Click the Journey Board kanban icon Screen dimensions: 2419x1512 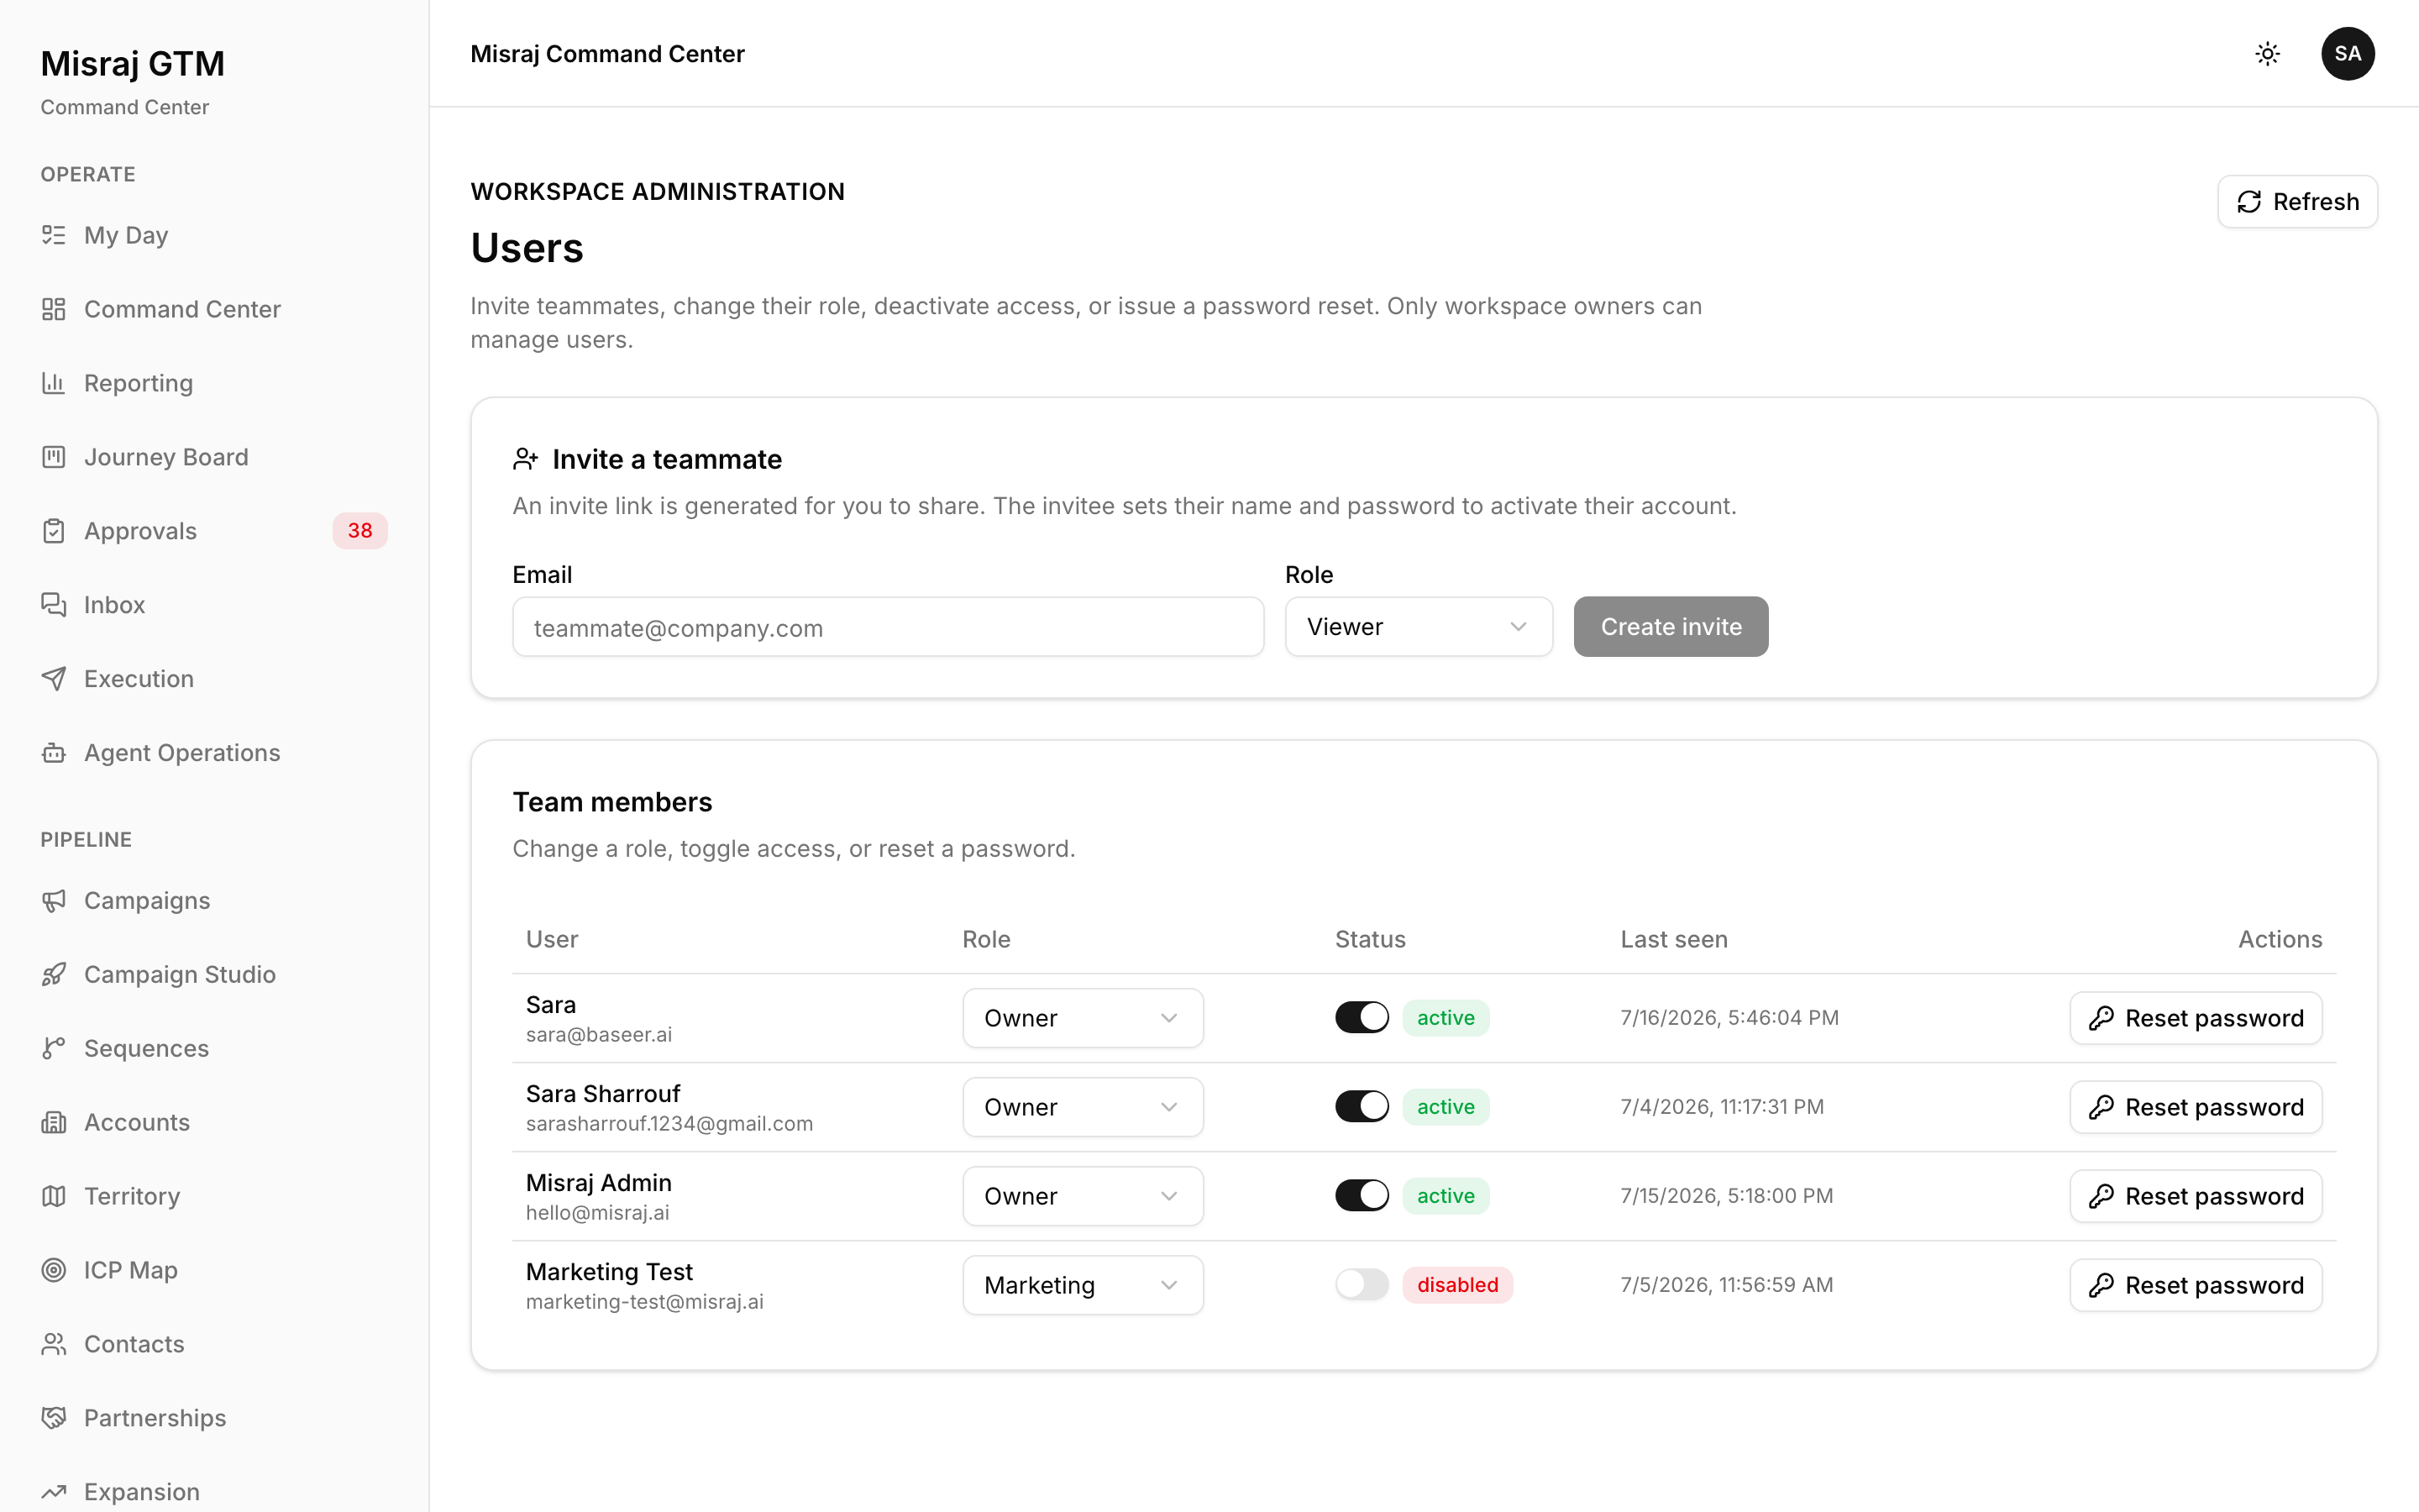(x=54, y=457)
